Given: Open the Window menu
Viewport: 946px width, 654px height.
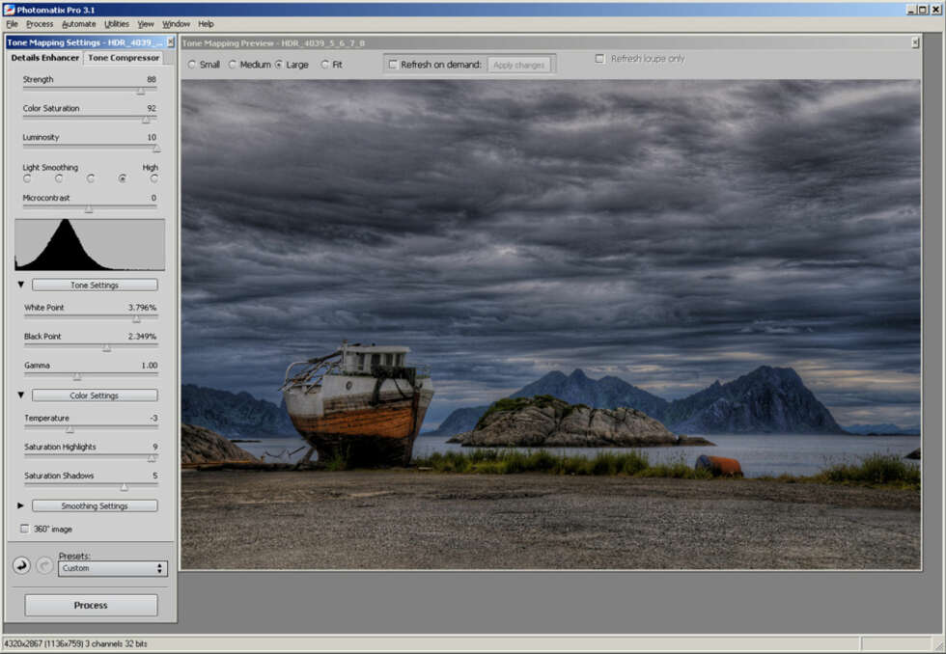Looking at the screenshot, I should point(176,24).
